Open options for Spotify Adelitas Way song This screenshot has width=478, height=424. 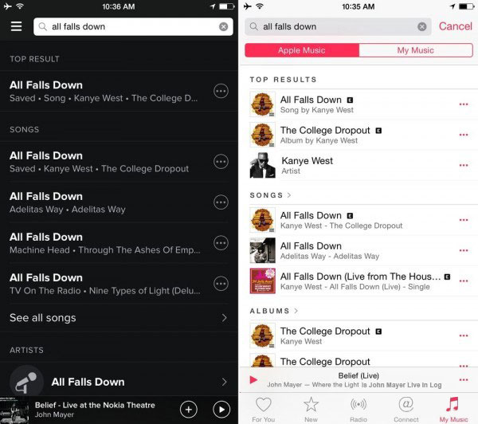(221, 202)
